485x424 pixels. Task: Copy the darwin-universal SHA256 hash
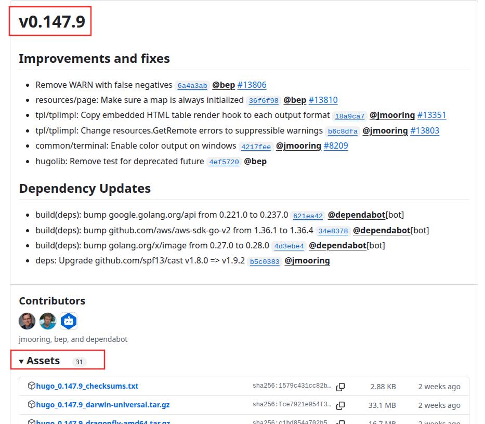[341, 405]
